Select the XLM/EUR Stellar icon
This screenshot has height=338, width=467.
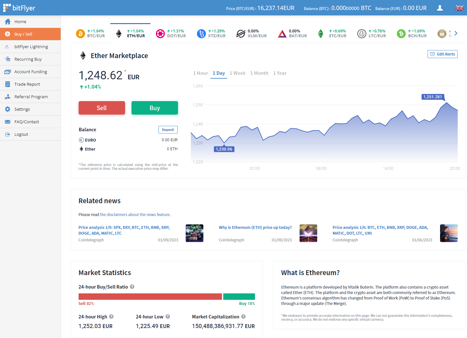(241, 33)
